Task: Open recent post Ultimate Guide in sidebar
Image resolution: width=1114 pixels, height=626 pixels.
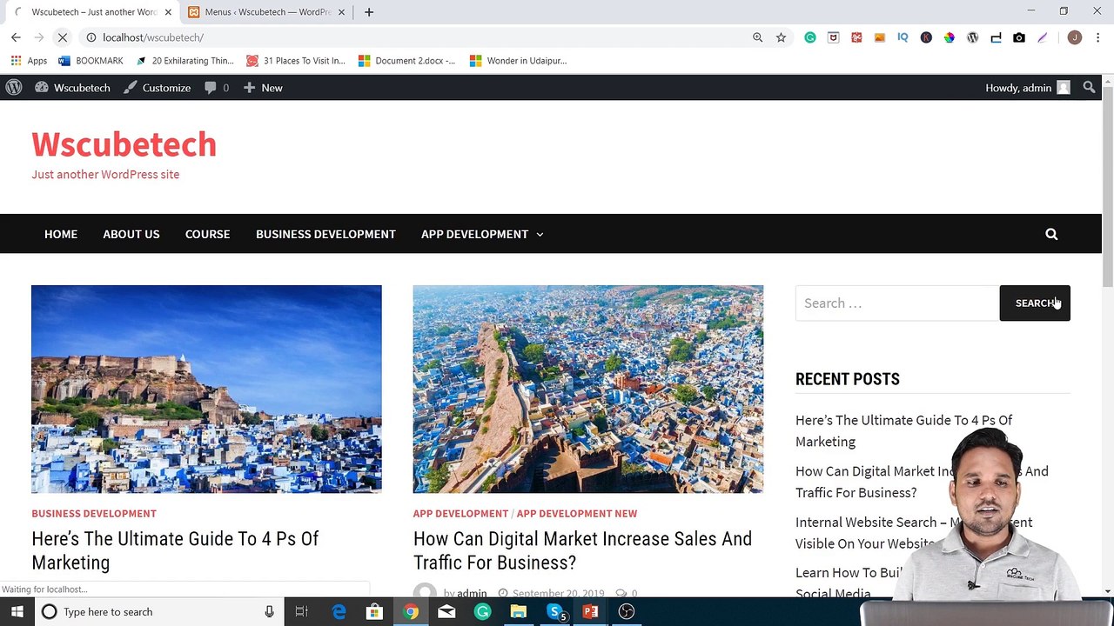Action: (x=903, y=430)
